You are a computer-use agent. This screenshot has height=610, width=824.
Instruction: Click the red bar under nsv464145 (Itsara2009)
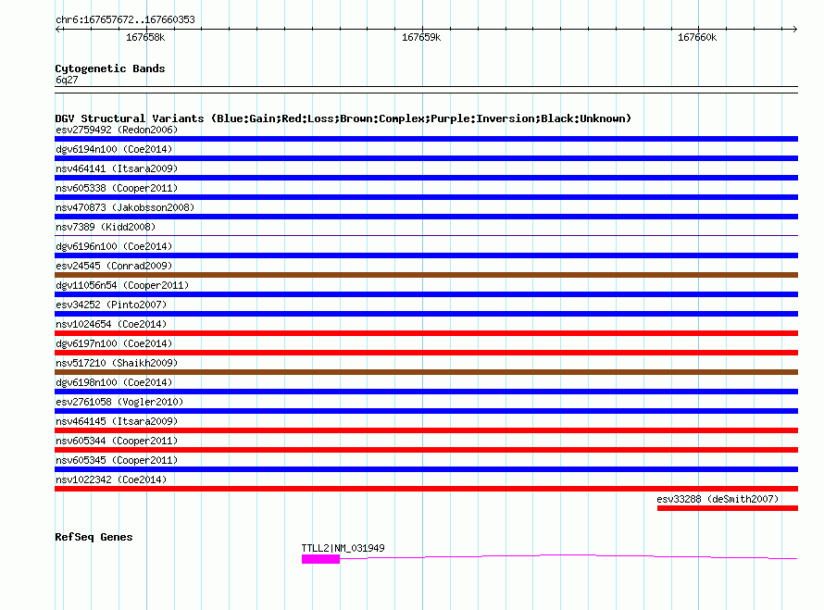[426, 430]
